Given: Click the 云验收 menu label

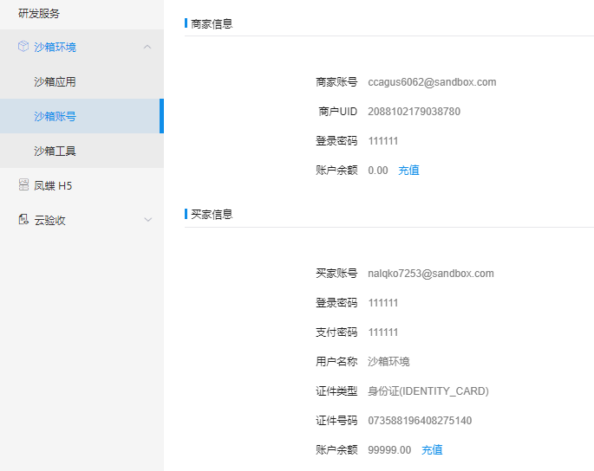Looking at the screenshot, I should (x=50, y=220).
